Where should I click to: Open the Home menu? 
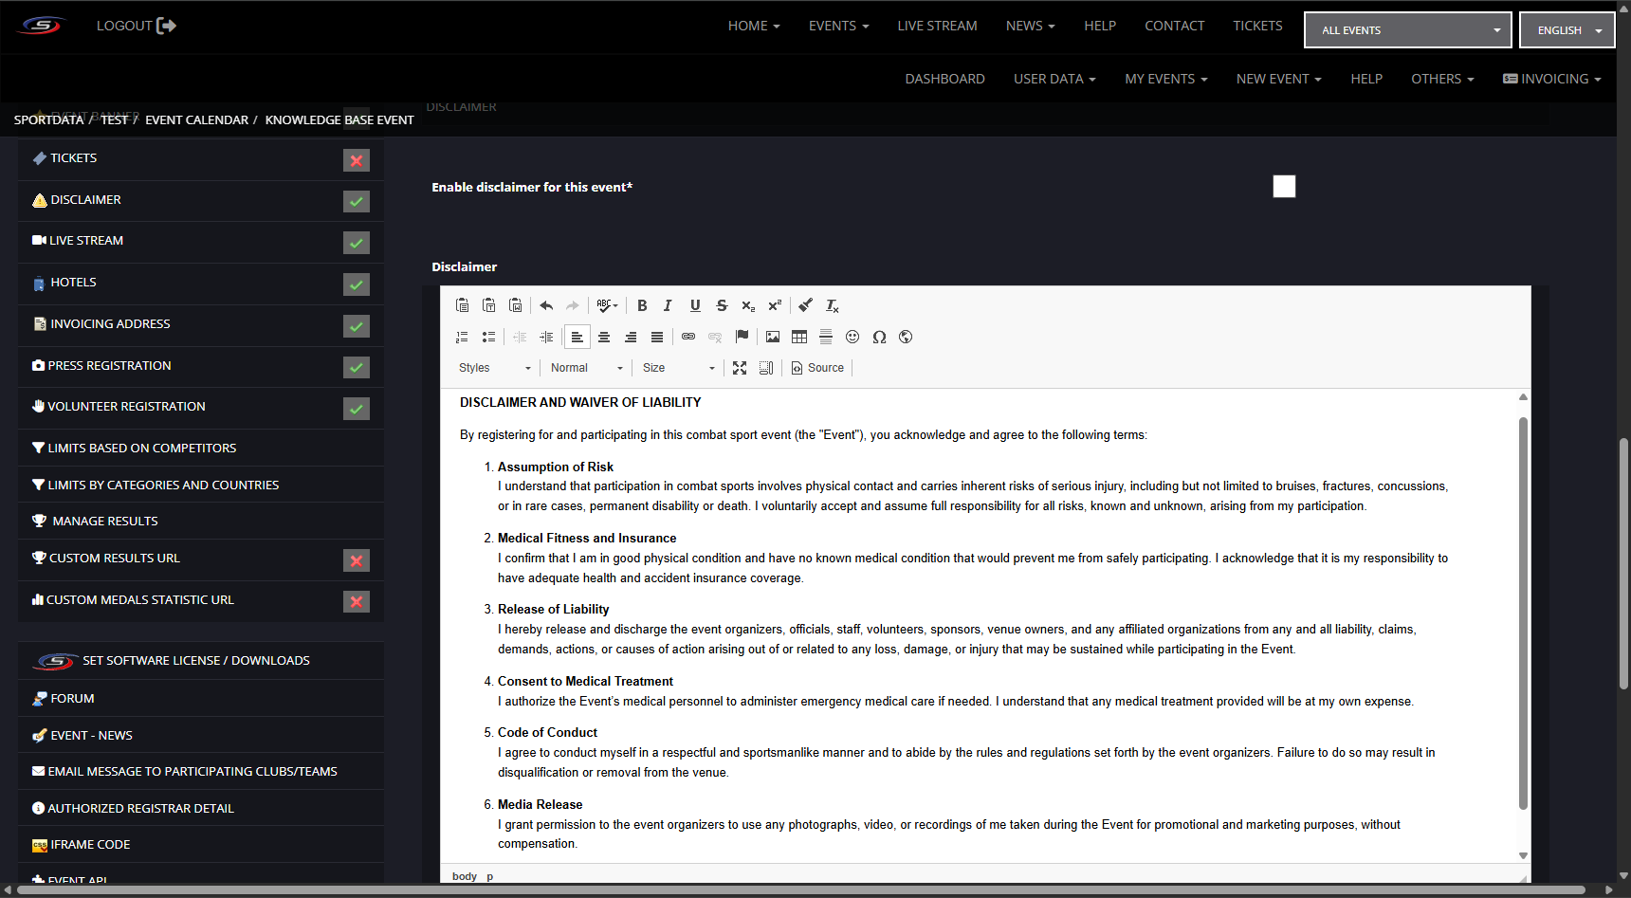[754, 26]
